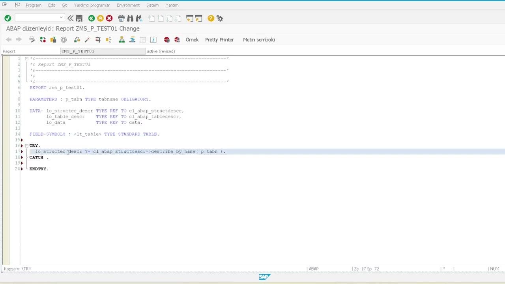The image size is (505, 284).
Task: Click the Other Object icon
Action: click(x=53, y=39)
